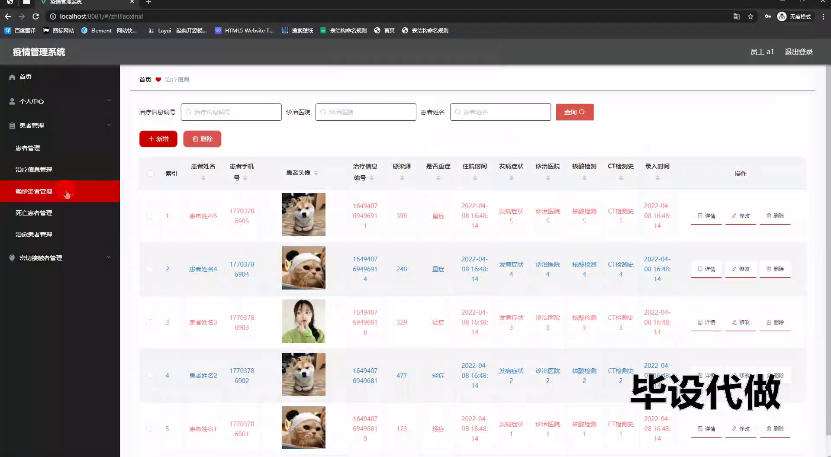This screenshot has height=457, width=831.
Task: Open the password key icon in address bar
Action: pyautogui.click(x=767, y=16)
